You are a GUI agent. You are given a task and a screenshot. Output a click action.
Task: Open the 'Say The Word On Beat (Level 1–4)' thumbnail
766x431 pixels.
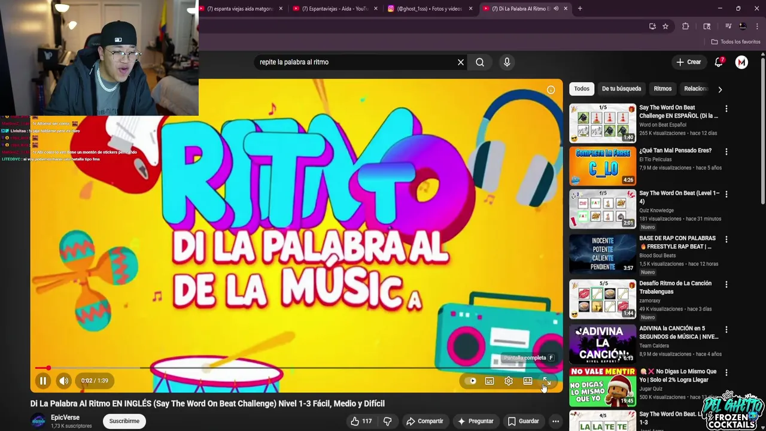point(603,209)
